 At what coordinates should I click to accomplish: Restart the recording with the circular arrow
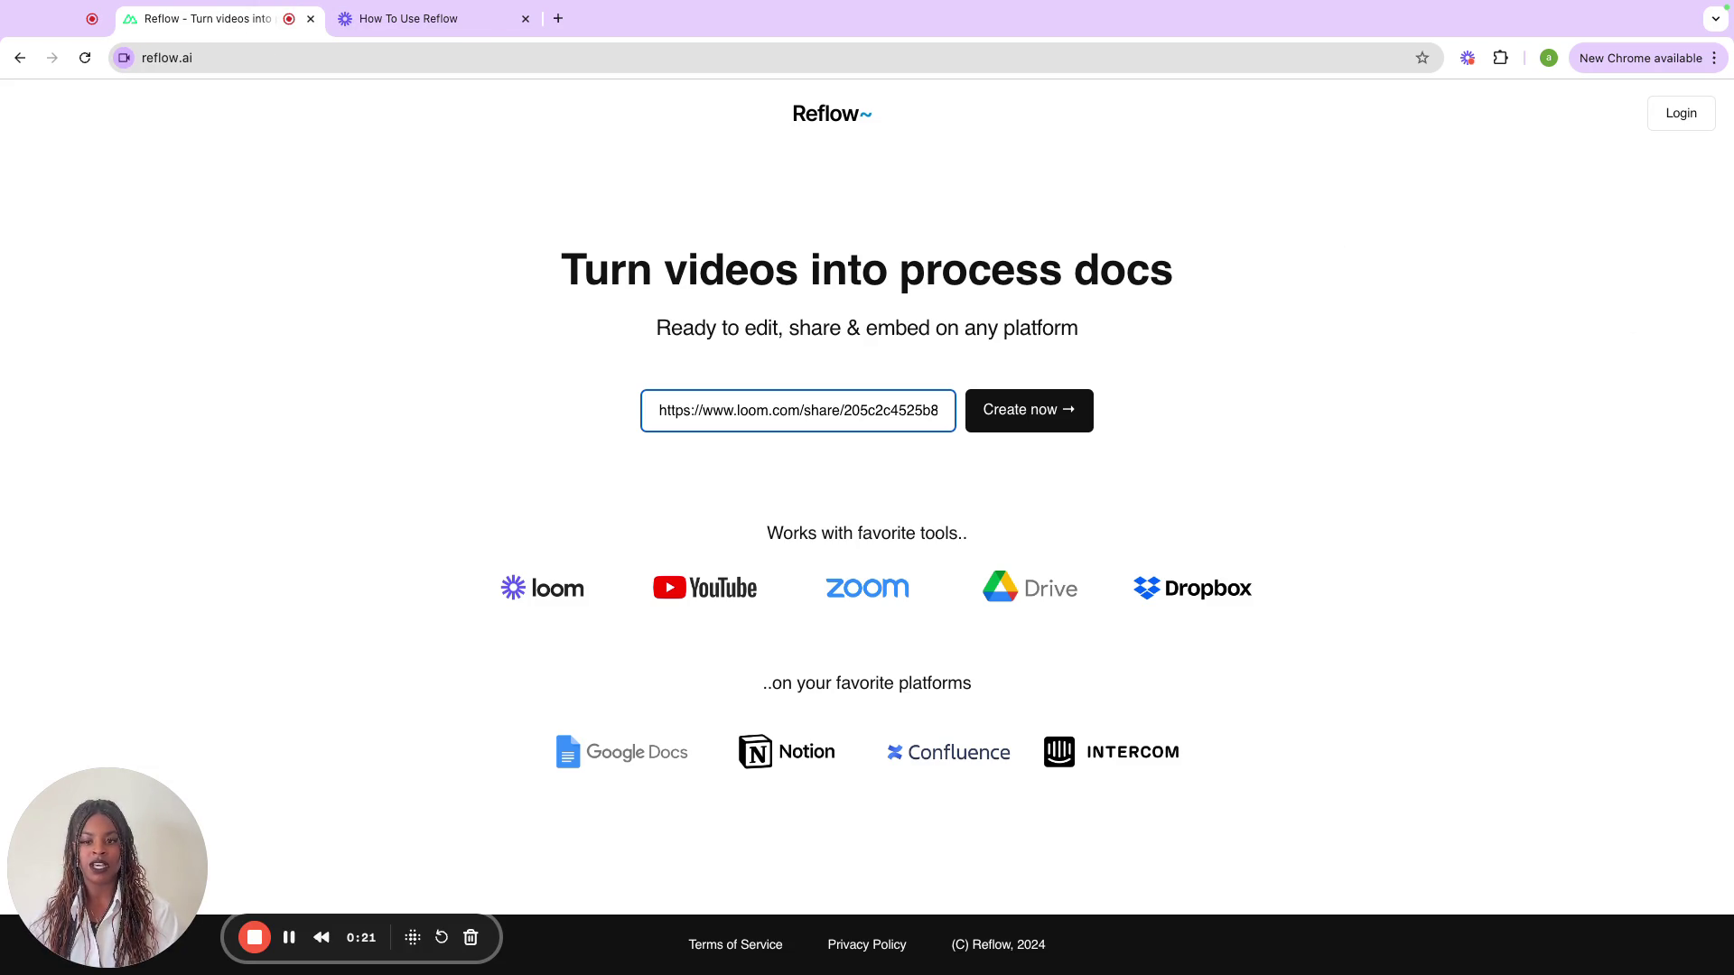[x=442, y=937]
